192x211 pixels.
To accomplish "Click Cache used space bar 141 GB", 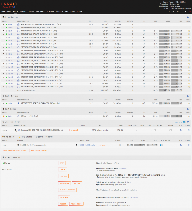I will click(164, 103).
